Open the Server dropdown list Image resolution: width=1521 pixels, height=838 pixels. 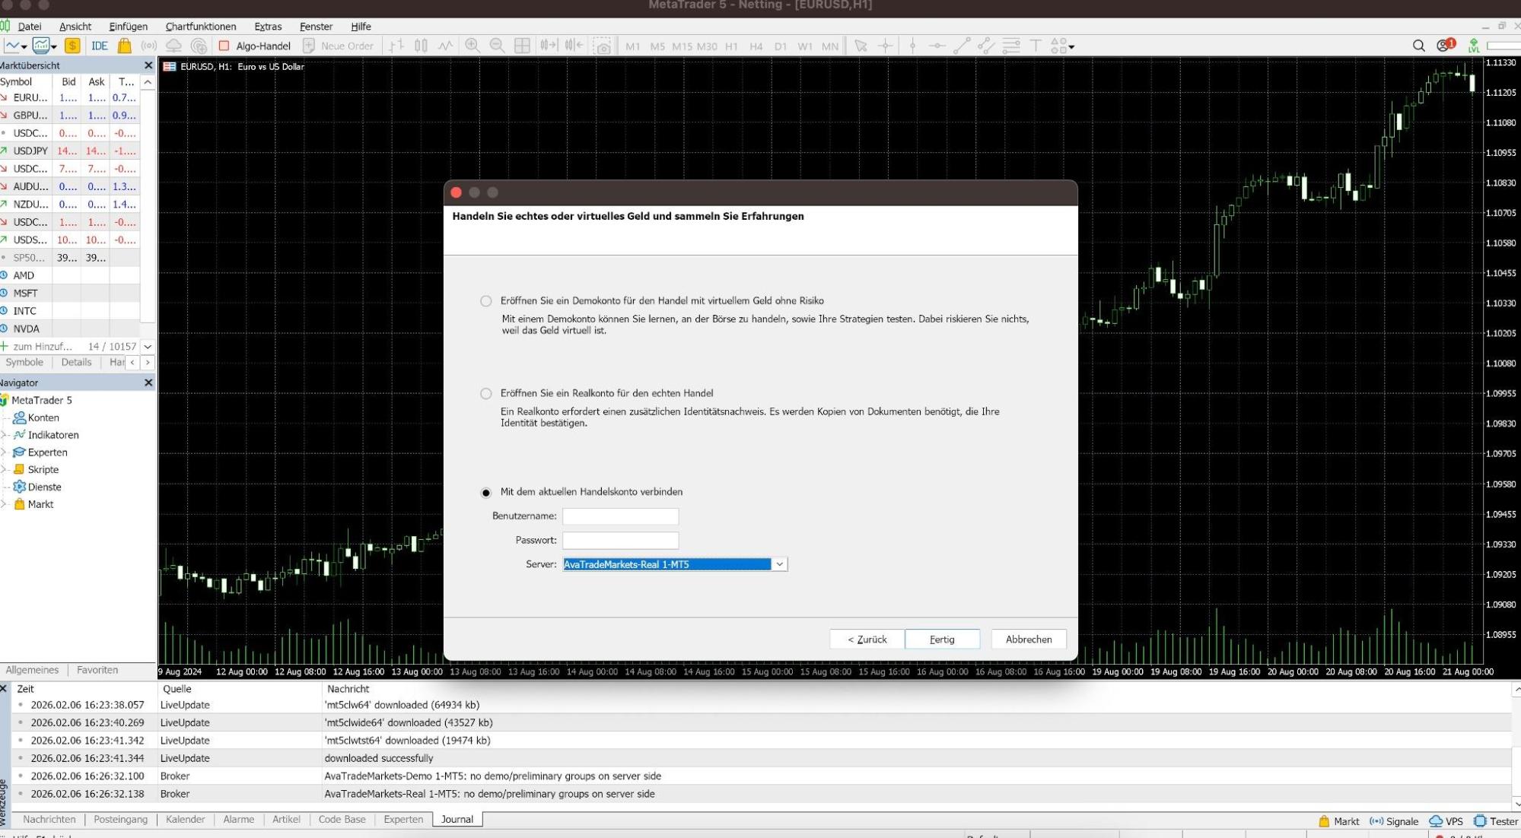click(779, 564)
